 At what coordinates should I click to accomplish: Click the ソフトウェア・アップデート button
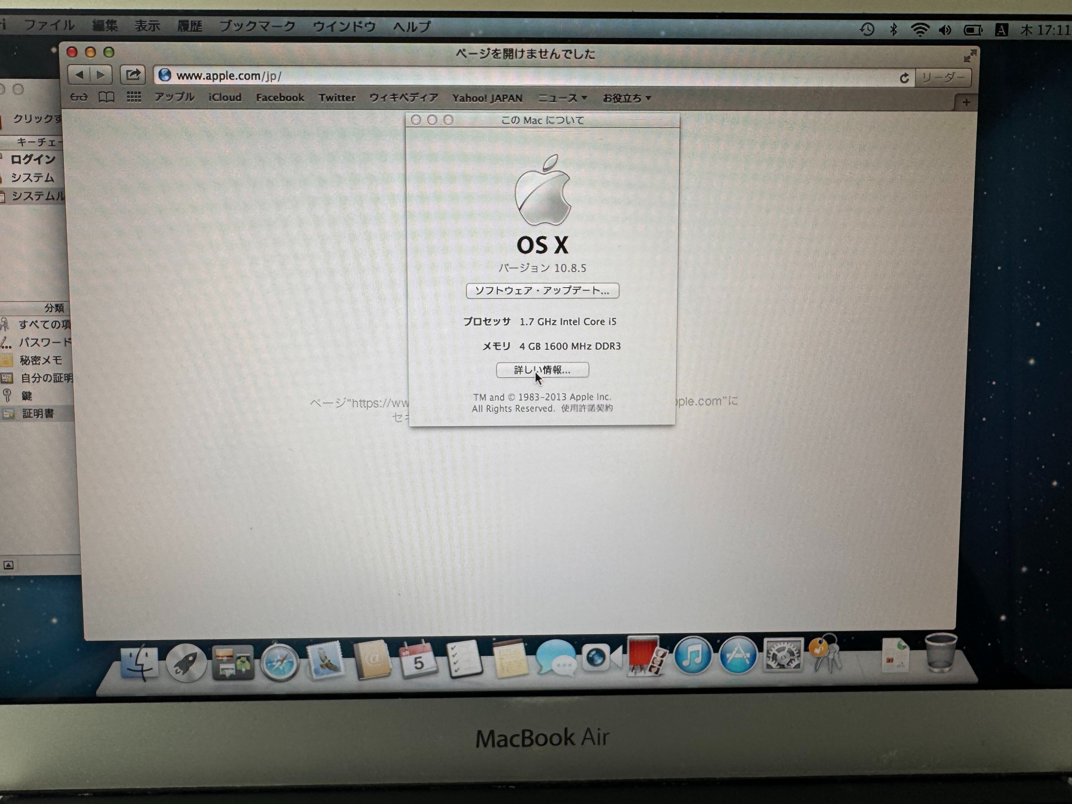click(x=542, y=290)
